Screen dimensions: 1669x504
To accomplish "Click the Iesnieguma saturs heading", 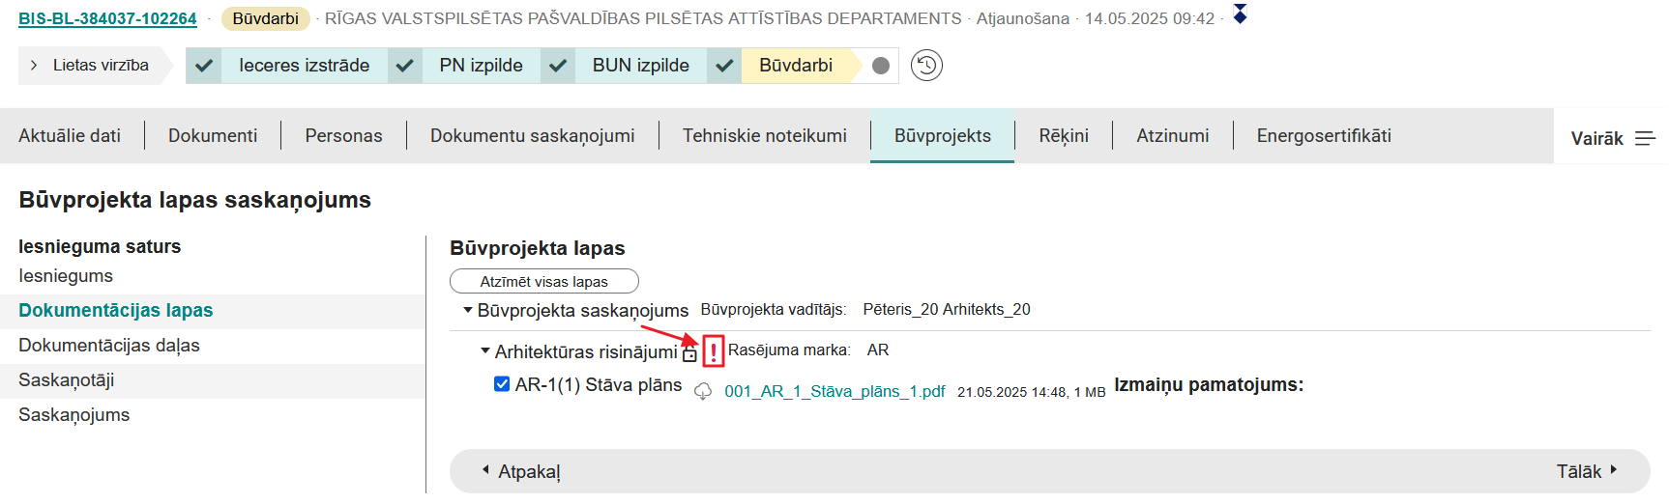I will point(100,246).
